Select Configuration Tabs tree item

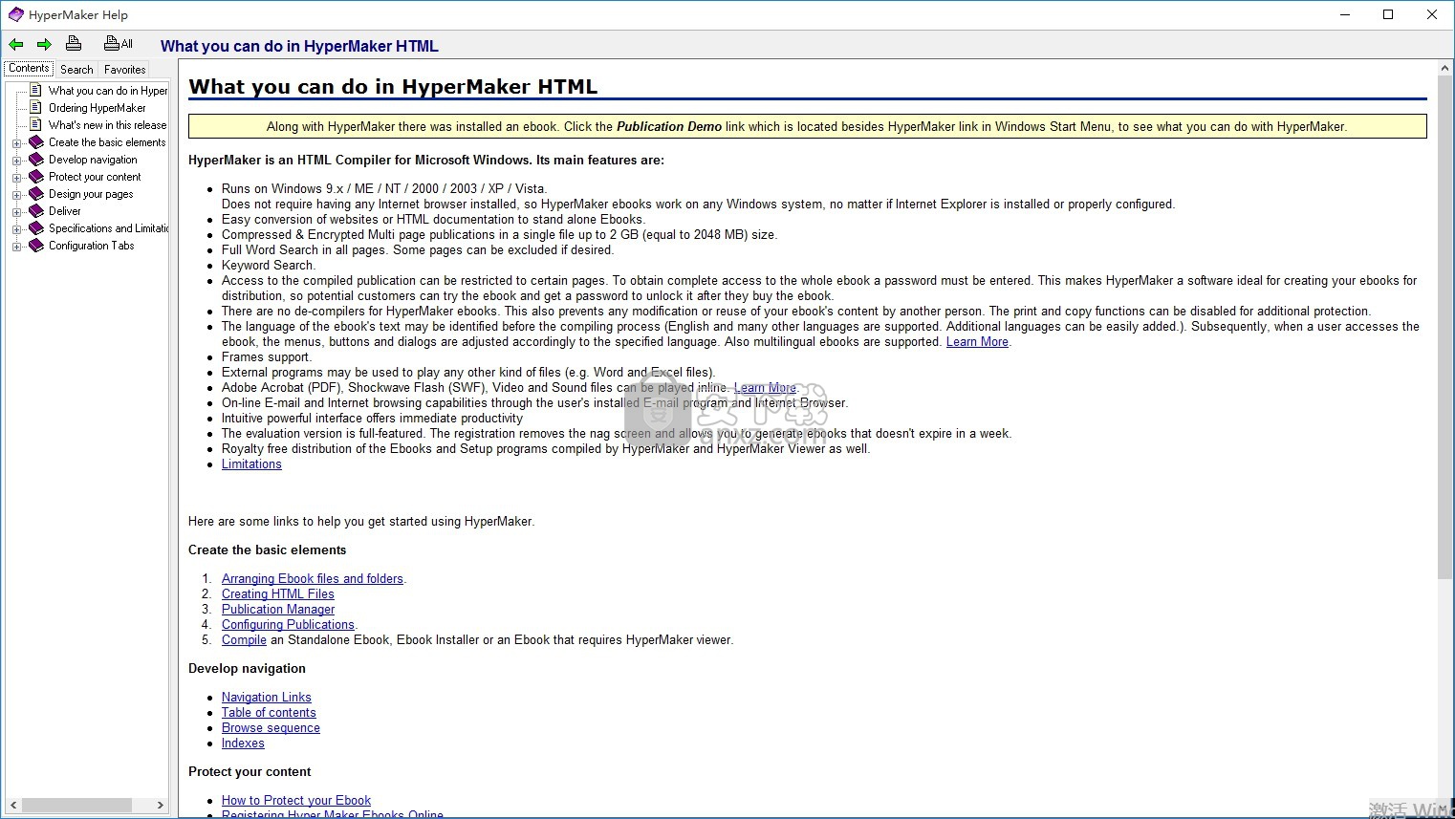pyautogui.click(x=92, y=246)
